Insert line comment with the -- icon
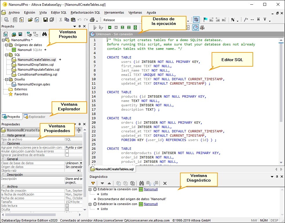This screenshot has width=285, height=223. pyautogui.click(x=252, y=19)
